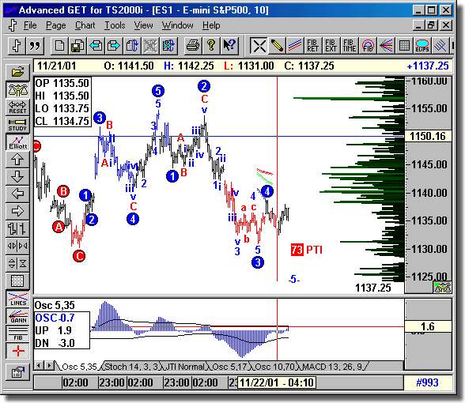Save the page using the floppy disk icon
Image resolution: width=465 pixels, height=403 pixels.
[x=77, y=46]
